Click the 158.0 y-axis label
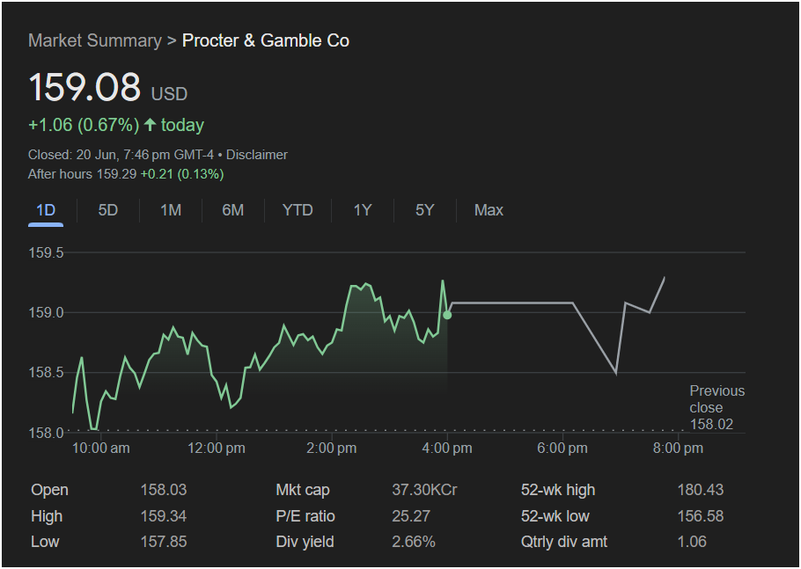Viewport: 801px width, 569px height. [x=46, y=433]
